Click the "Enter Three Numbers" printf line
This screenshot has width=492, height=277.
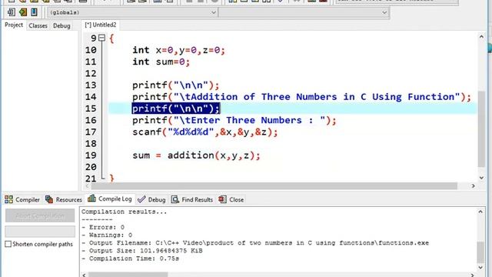(234, 120)
